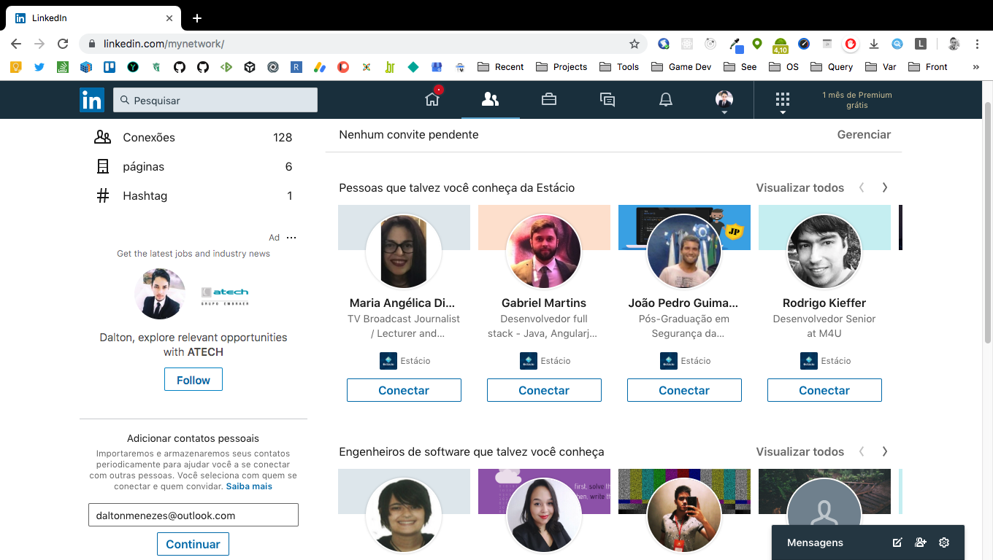This screenshot has height=560, width=993.
Task: Open Visualizar todos for Estácio suggestions
Action: click(x=800, y=187)
